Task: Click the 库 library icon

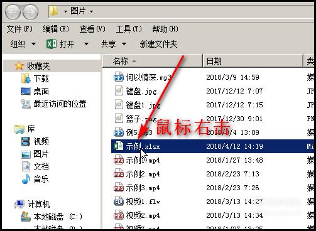Action: 19,129
